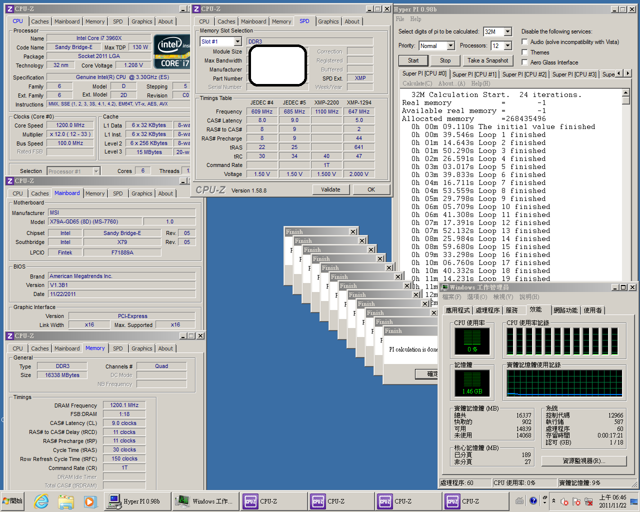Screen dimensions: 640x512
Task: Click the title icon of the CPU-Z Processor window
Action: pyautogui.click(x=9, y=9)
